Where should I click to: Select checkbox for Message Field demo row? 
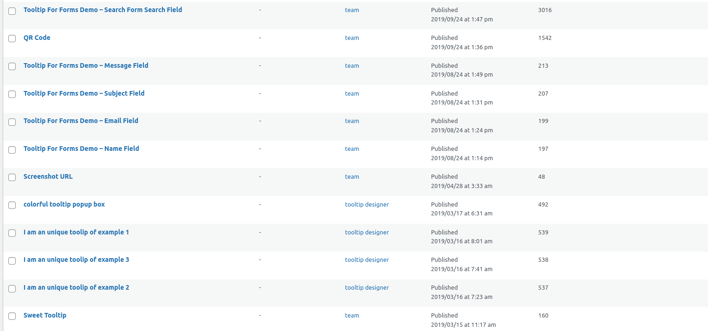[x=12, y=66]
